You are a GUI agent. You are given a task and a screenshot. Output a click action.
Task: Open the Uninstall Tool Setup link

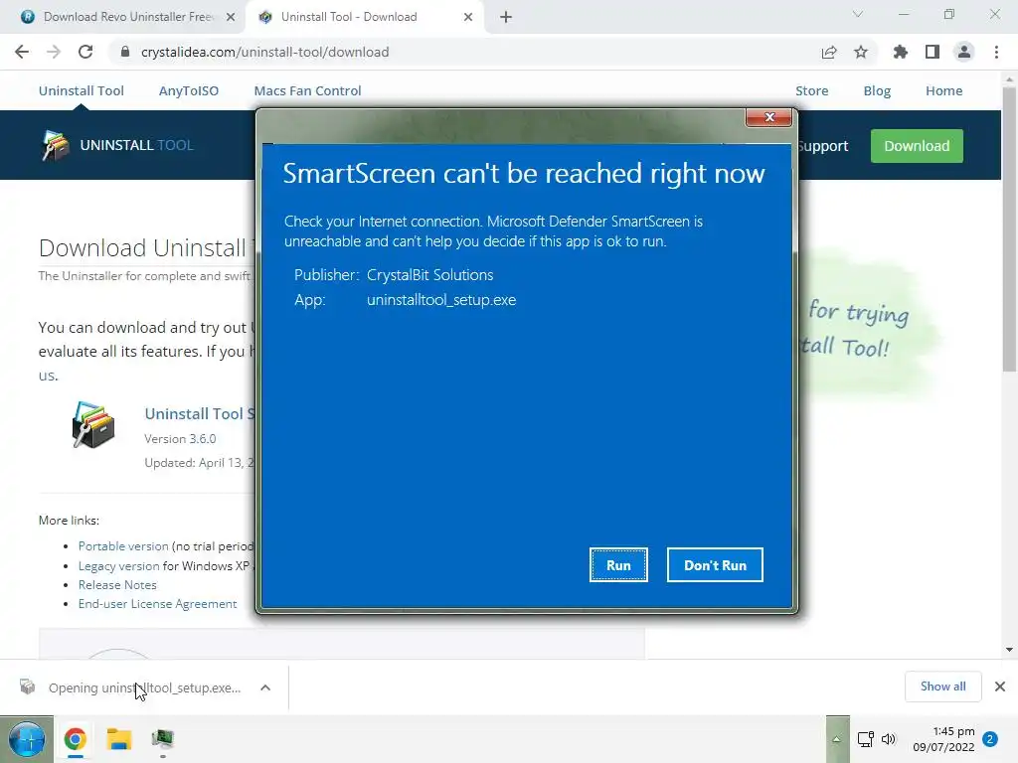[x=200, y=414]
